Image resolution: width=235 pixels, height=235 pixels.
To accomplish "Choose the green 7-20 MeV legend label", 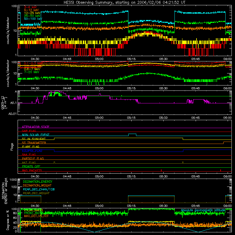I will (31, 72).
